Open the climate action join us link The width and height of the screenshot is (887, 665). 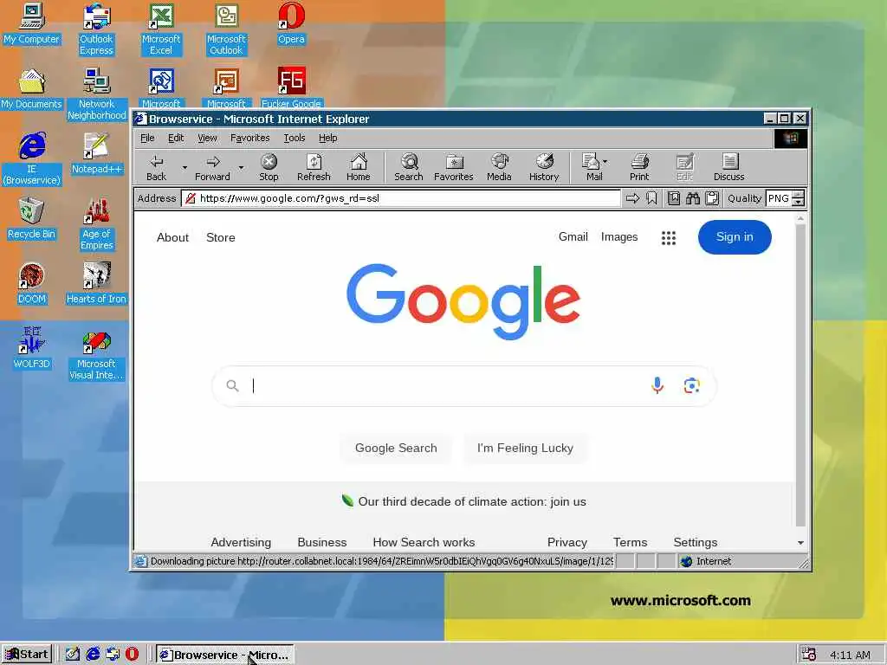[472, 501]
